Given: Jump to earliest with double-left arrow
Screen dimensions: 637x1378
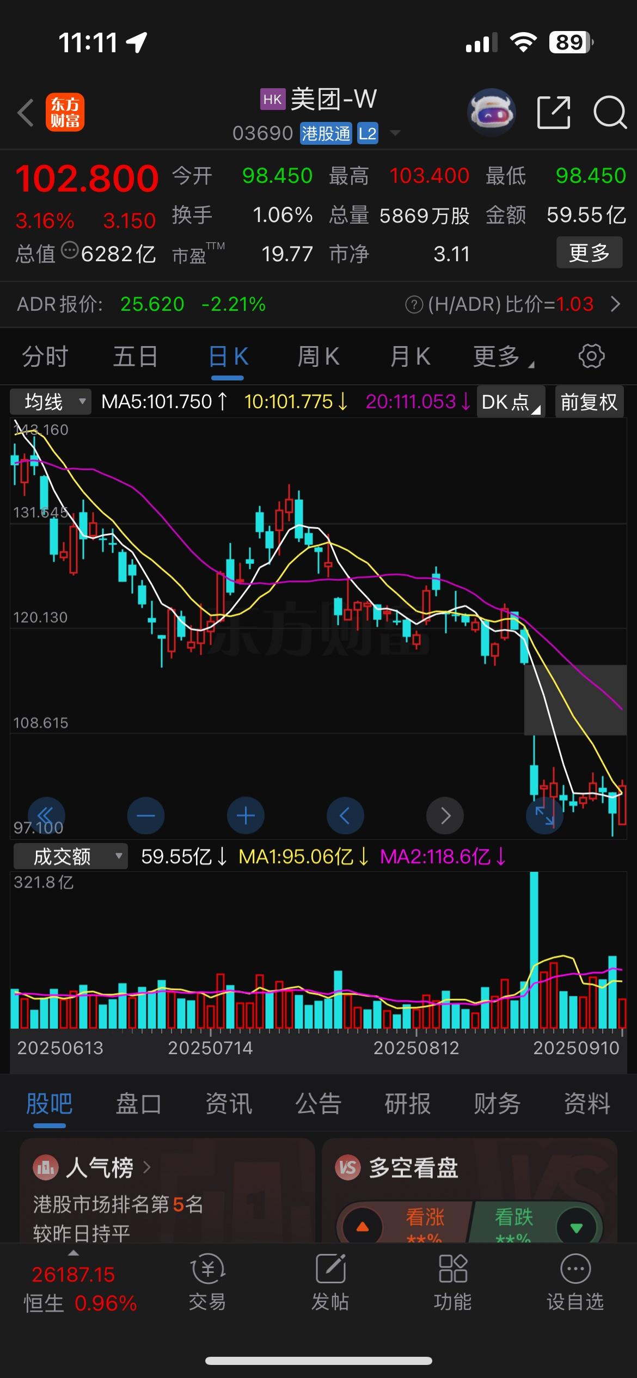Looking at the screenshot, I should [46, 815].
